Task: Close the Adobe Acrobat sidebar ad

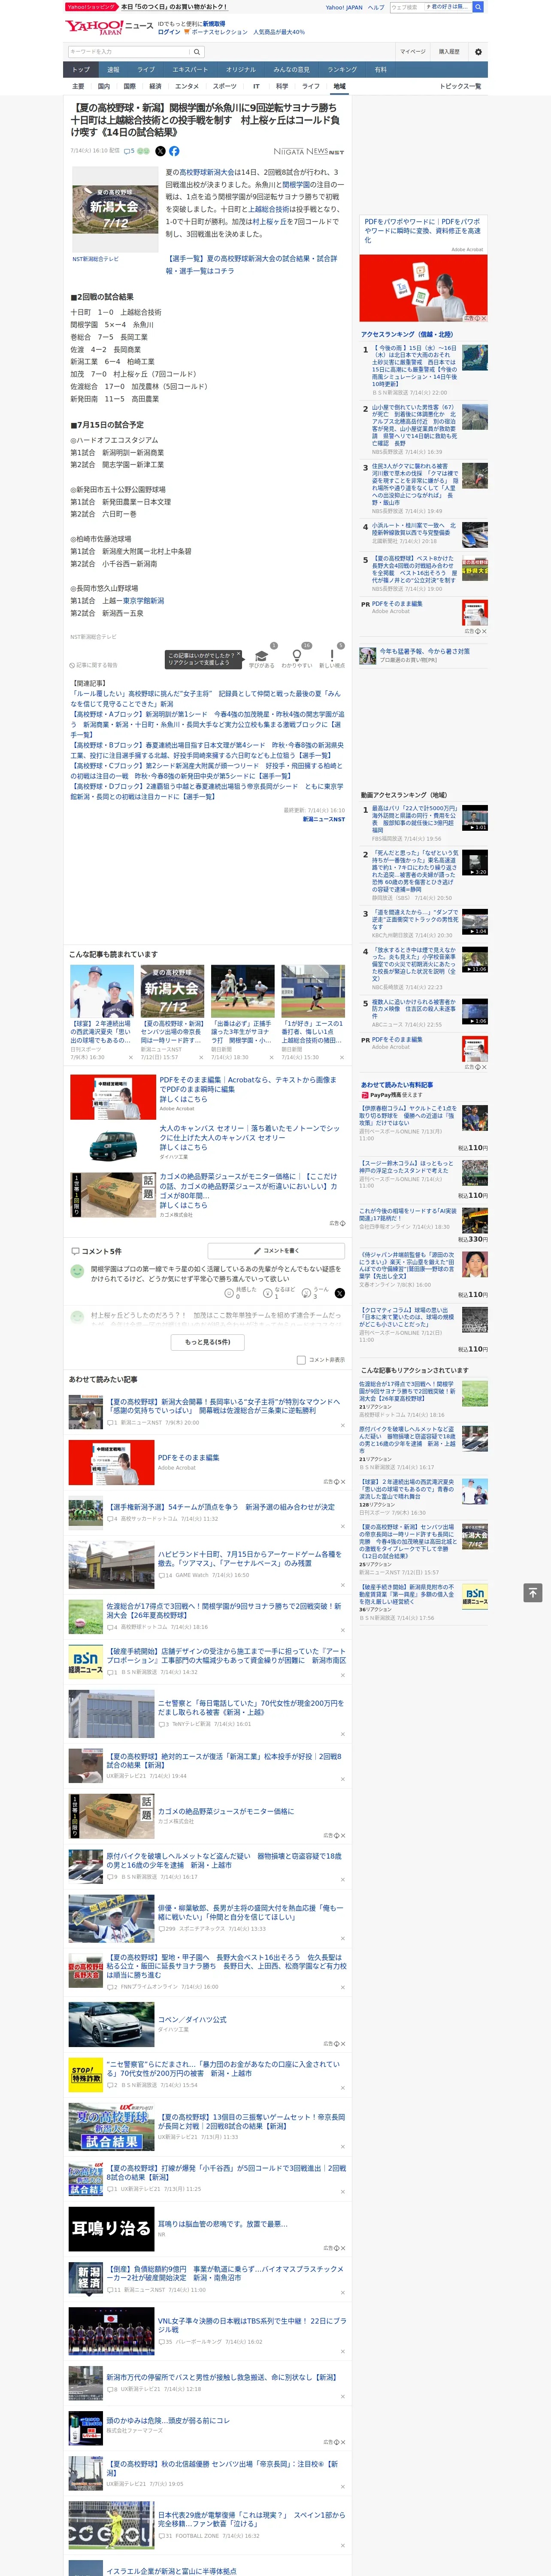Action: point(484,318)
